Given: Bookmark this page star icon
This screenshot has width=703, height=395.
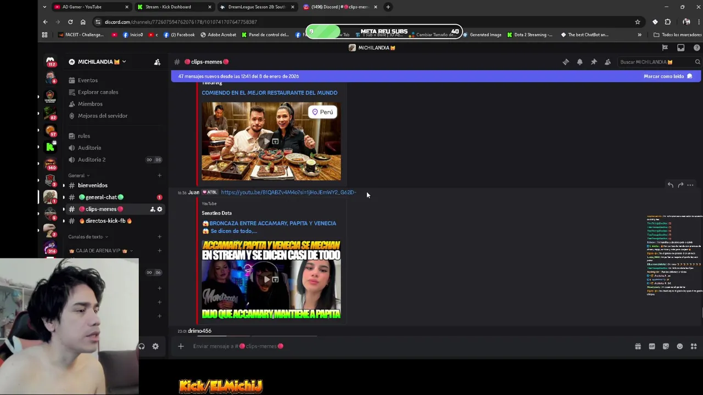Looking at the screenshot, I should pyautogui.click(x=638, y=22).
